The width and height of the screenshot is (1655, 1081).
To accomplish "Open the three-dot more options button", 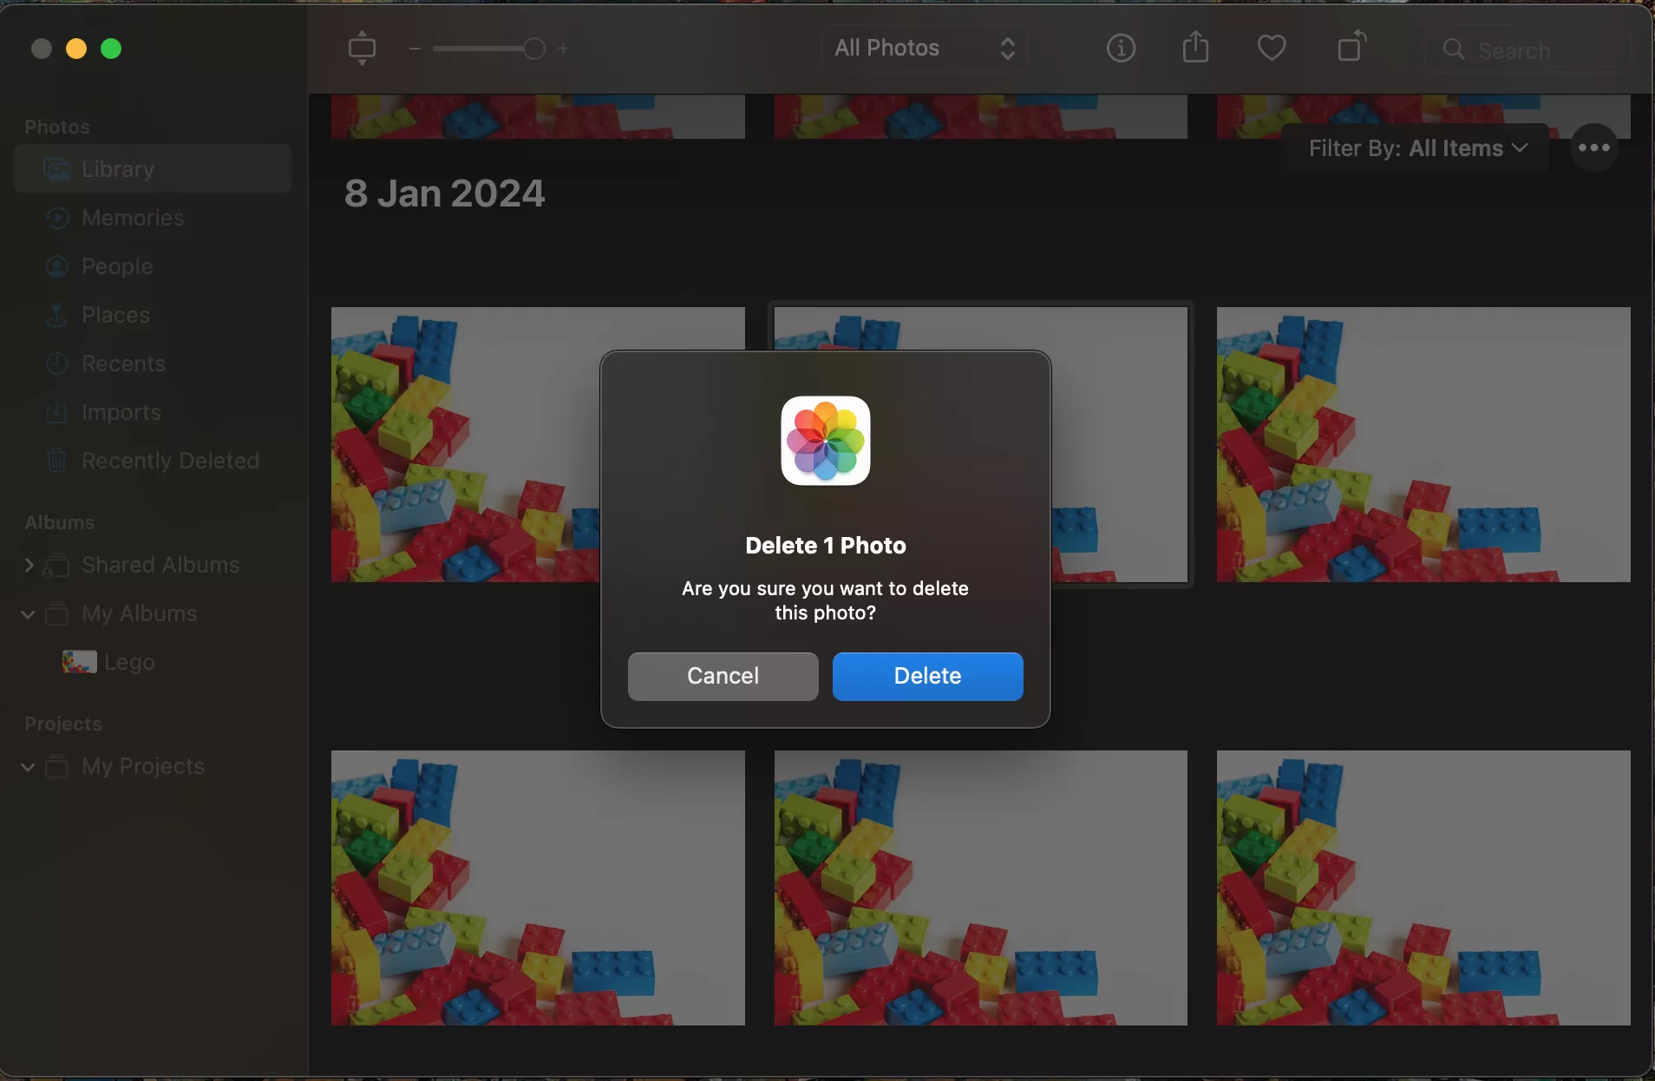I will point(1594,147).
